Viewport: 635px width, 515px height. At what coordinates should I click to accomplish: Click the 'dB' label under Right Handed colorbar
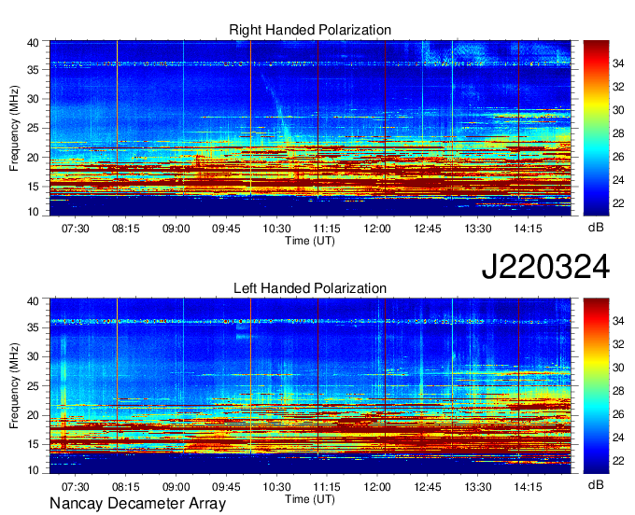[596, 227]
